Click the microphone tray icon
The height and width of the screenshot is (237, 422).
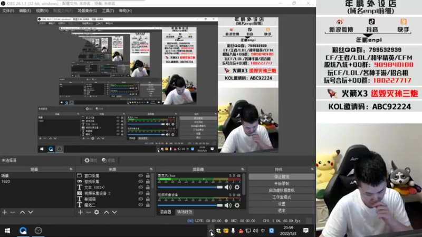pyautogui.click(x=233, y=231)
